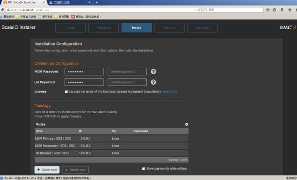Close the second browser tab
The image size is (297, 180).
click(90, 2)
